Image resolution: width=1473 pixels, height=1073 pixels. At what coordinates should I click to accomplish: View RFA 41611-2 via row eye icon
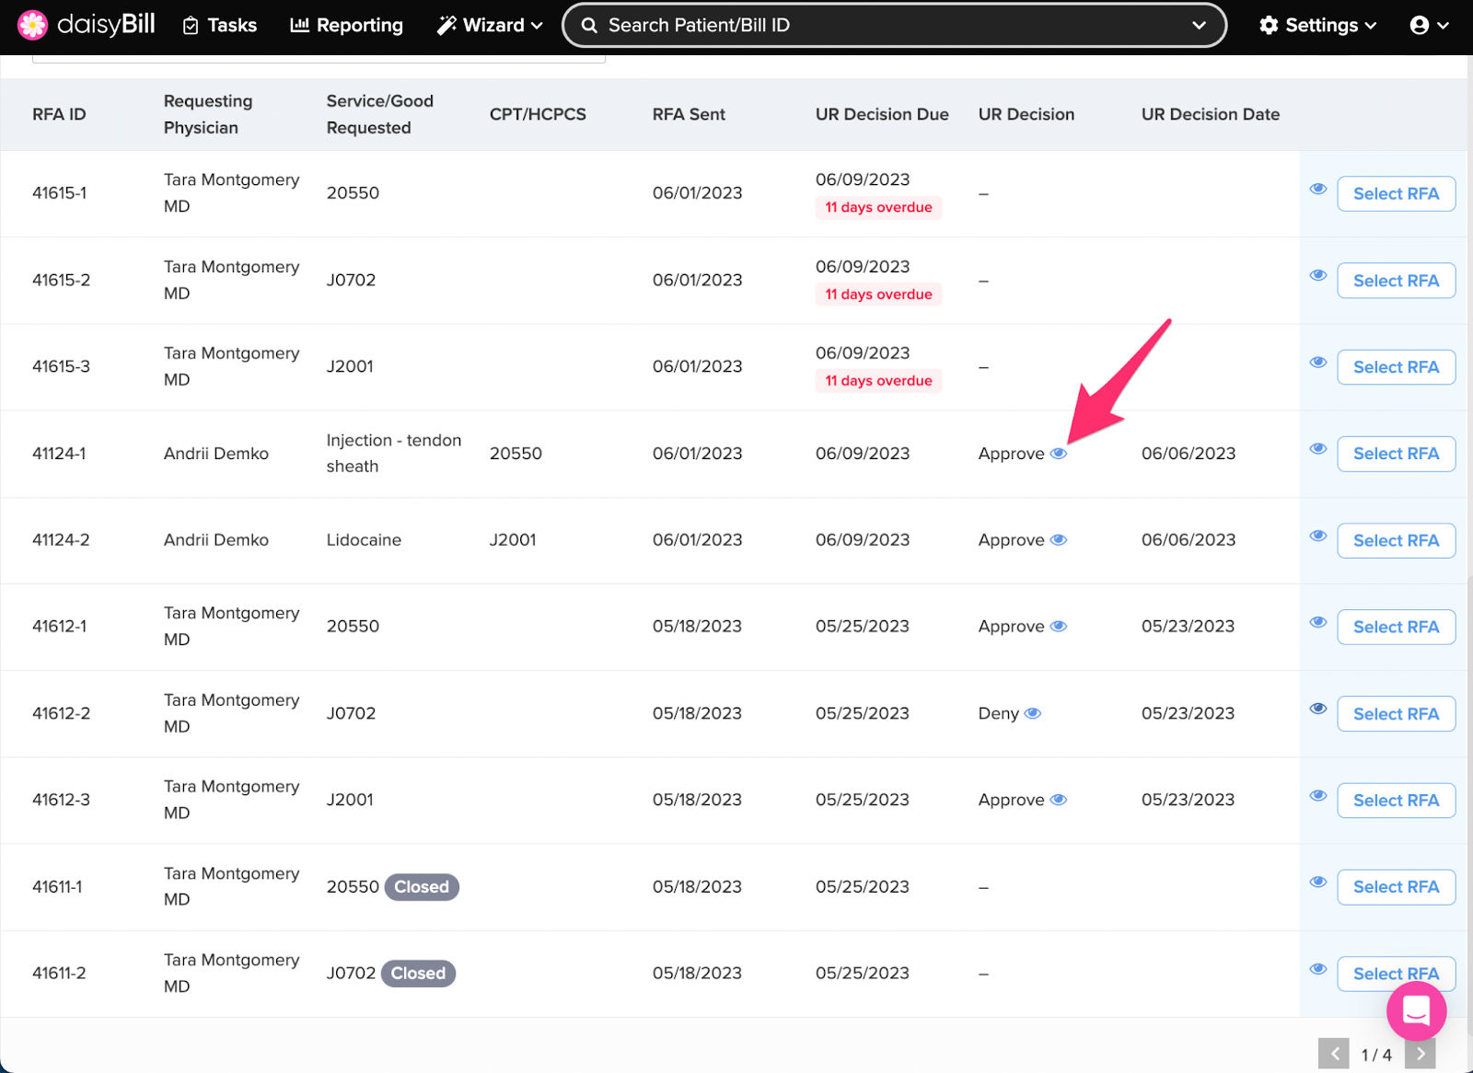click(1318, 969)
